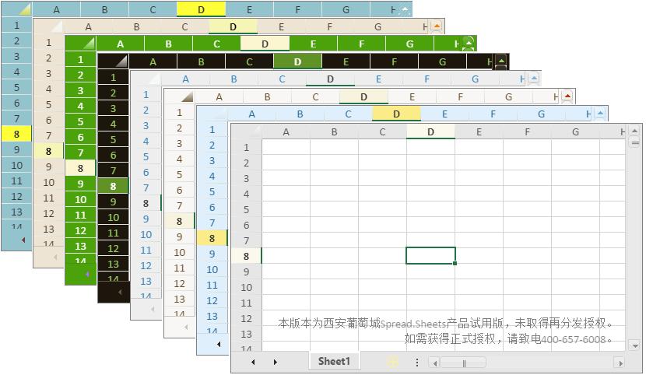646x375 pixels.
Task: Click the front sheet's horizontal scroll left arrow
Action: pos(434,363)
